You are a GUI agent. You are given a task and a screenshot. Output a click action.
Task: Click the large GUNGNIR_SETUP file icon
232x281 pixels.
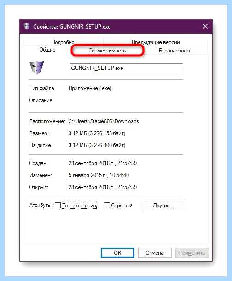click(37, 68)
